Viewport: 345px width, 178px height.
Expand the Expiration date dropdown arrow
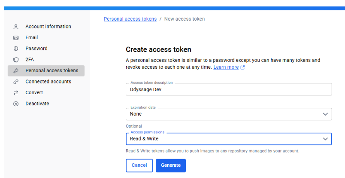[x=325, y=114]
